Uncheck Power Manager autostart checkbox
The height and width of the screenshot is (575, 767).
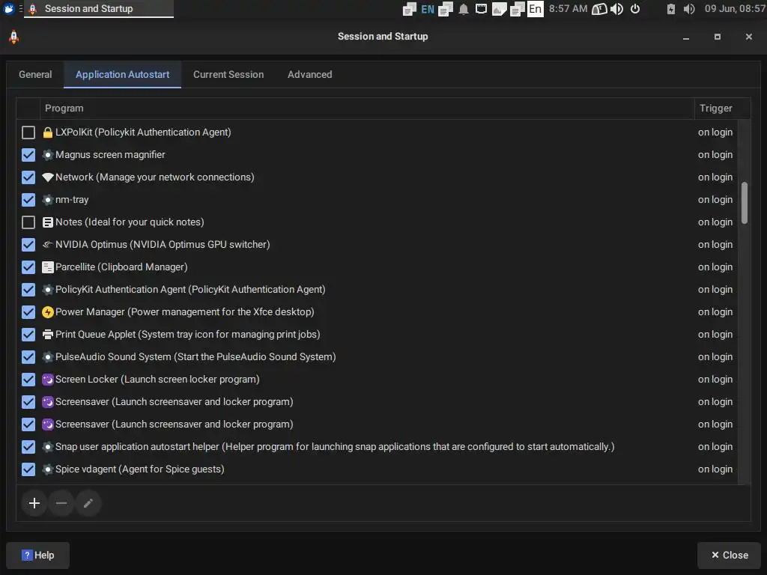click(28, 312)
